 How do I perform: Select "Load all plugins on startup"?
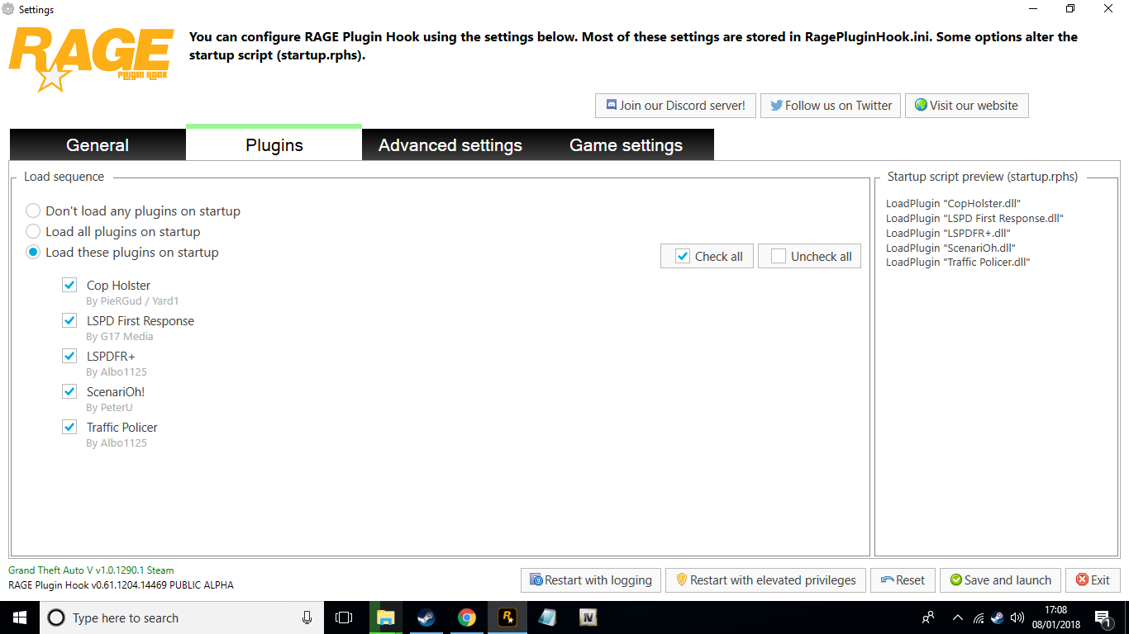(113, 232)
